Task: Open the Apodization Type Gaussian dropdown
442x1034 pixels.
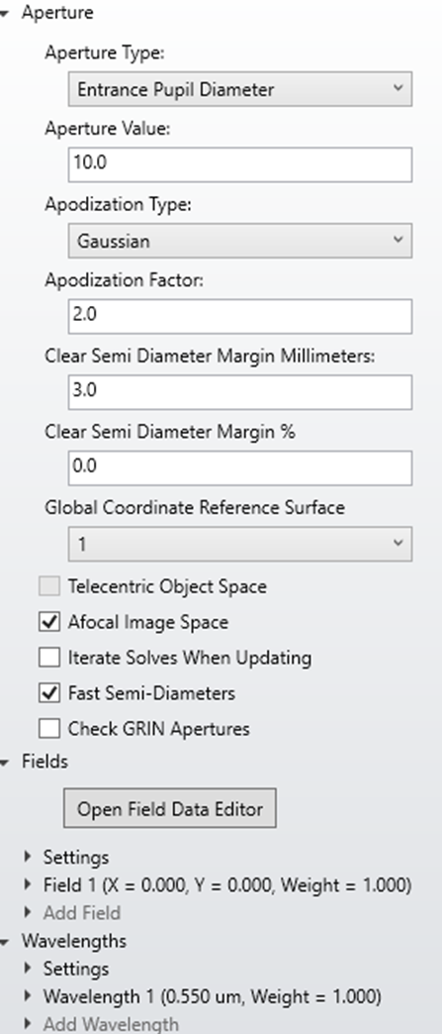Action: [x=239, y=241]
